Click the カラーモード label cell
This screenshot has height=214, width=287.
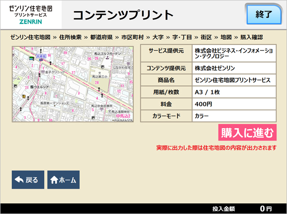tap(166, 116)
